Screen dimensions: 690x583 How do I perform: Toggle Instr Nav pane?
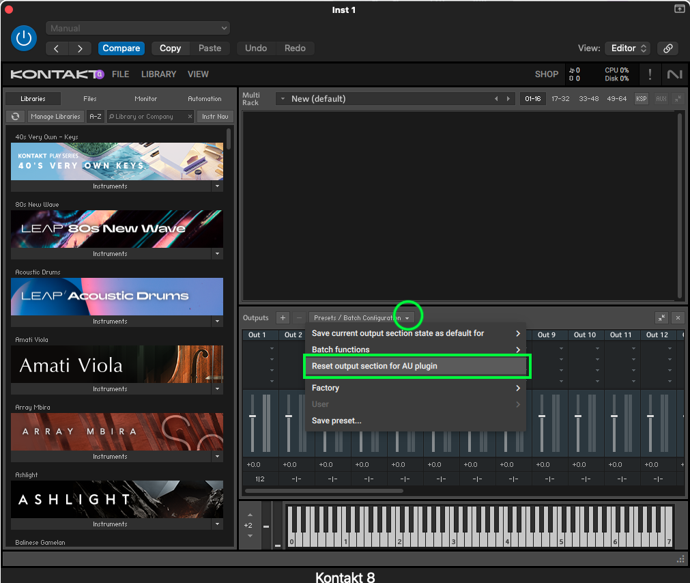(215, 117)
